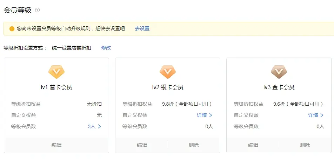Click 编辑 on the lv1 普卡会员 card
Screen dimensions: 334x165
pyautogui.click(x=56, y=145)
